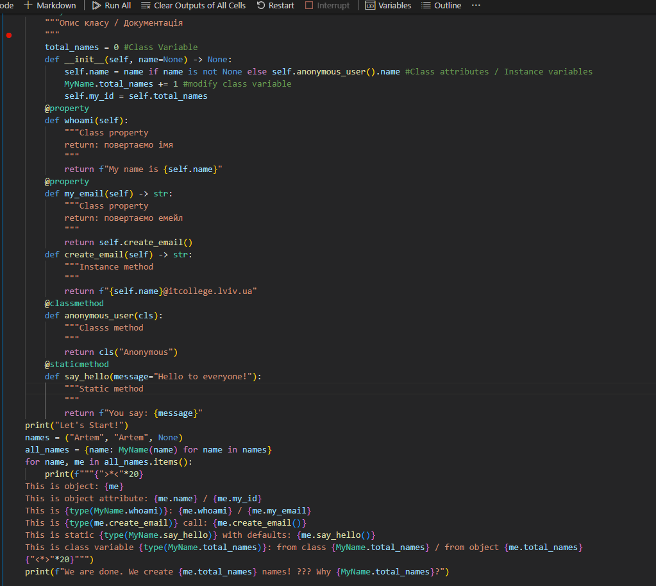656x586 pixels.
Task: Click the @staticmethod decorator text
Action: 76,364
